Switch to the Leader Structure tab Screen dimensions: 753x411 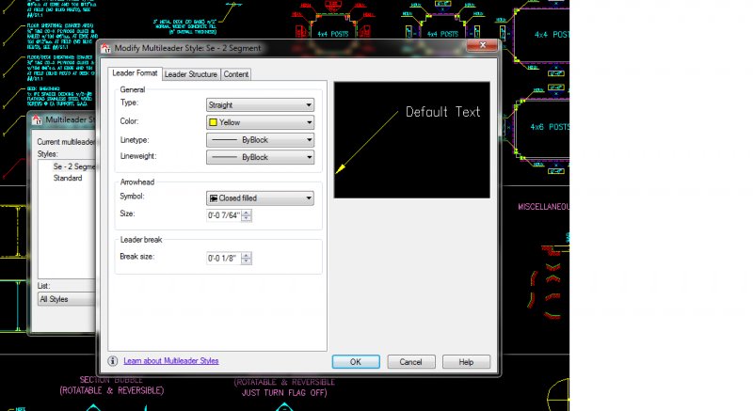pyautogui.click(x=191, y=74)
